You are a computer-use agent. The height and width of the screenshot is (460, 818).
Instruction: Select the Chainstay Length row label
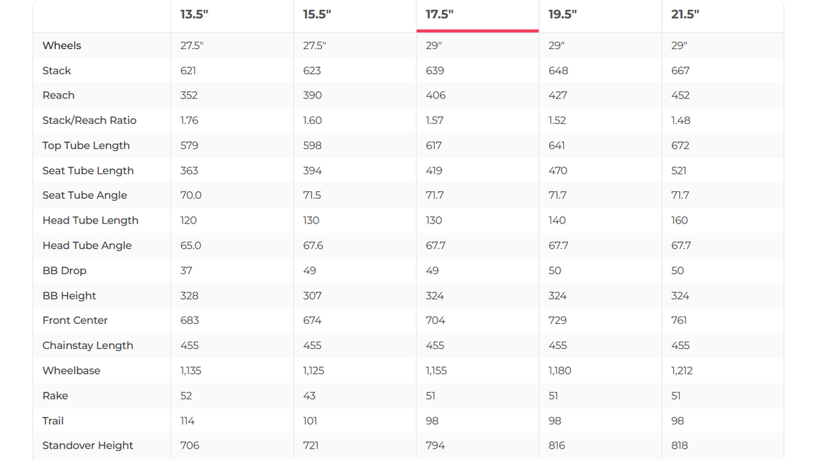point(88,346)
